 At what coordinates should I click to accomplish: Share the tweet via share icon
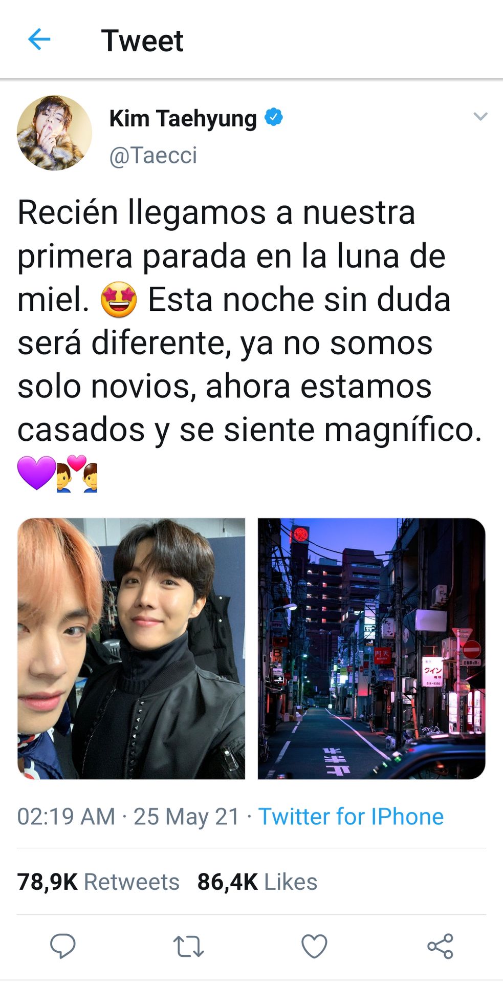tap(440, 946)
